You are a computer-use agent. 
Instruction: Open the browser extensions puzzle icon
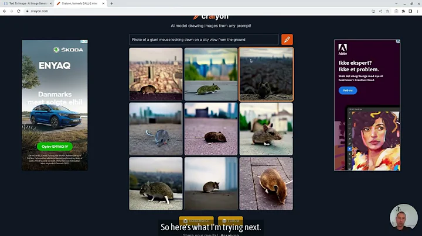[403, 11]
